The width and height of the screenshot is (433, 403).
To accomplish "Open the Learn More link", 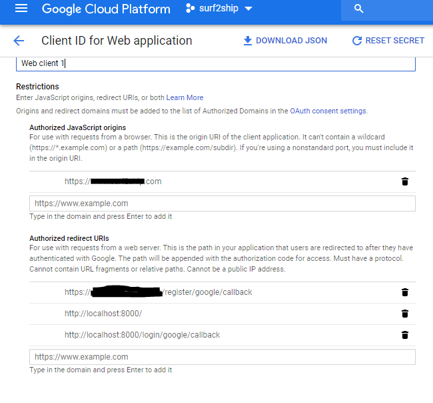I will coord(185,98).
